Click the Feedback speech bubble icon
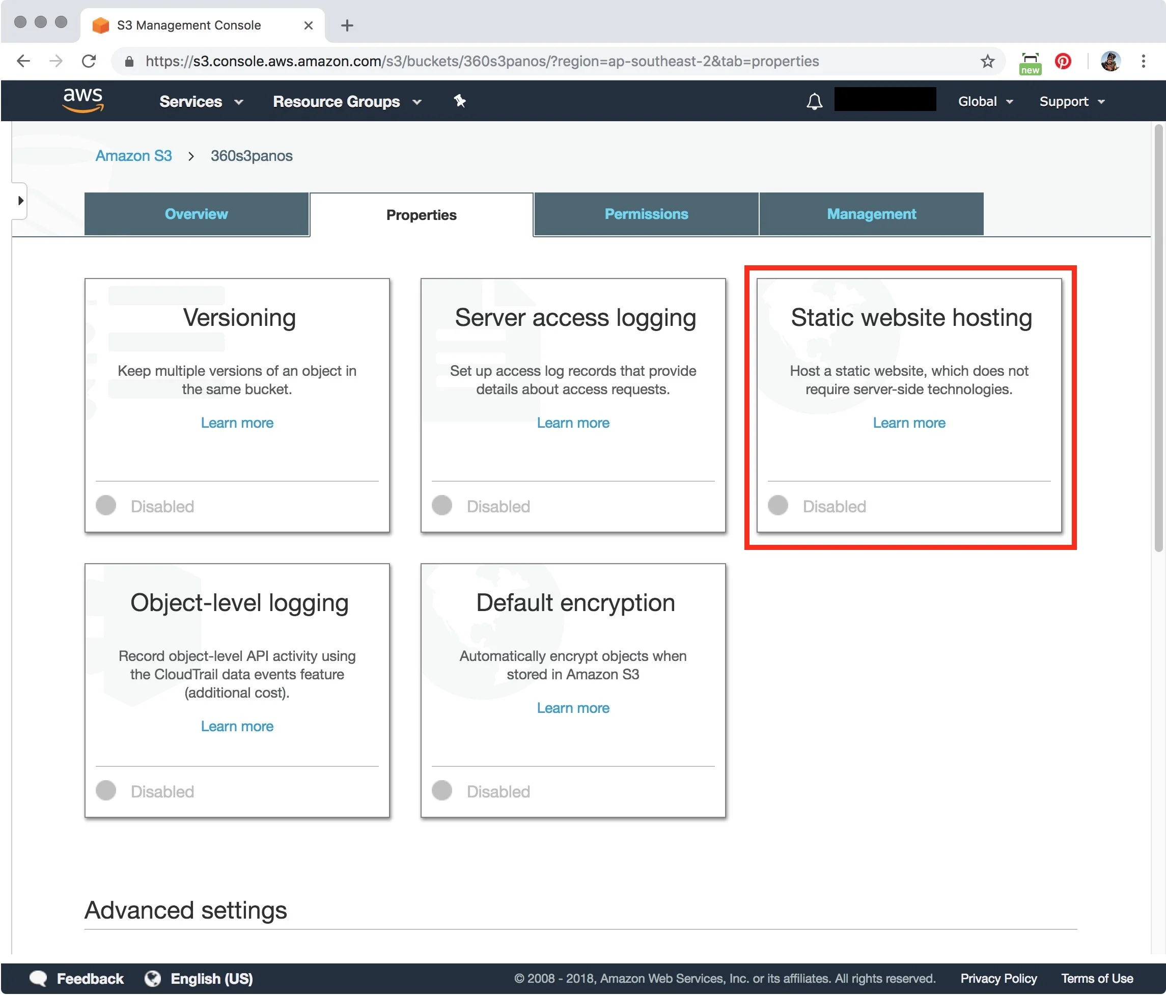The height and width of the screenshot is (995, 1166). coord(38,978)
